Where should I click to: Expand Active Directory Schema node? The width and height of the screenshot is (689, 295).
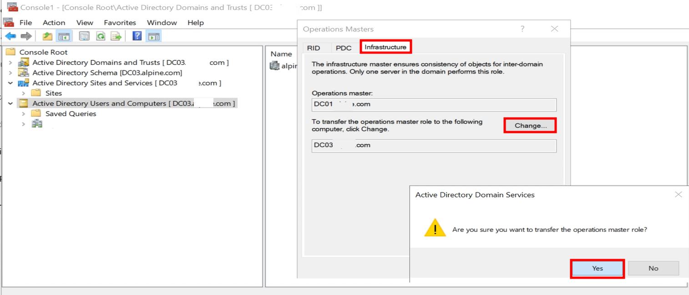[x=10, y=73]
